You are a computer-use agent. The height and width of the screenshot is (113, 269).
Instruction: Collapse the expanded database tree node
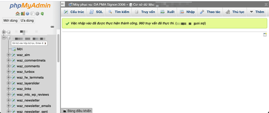[4, 38]
